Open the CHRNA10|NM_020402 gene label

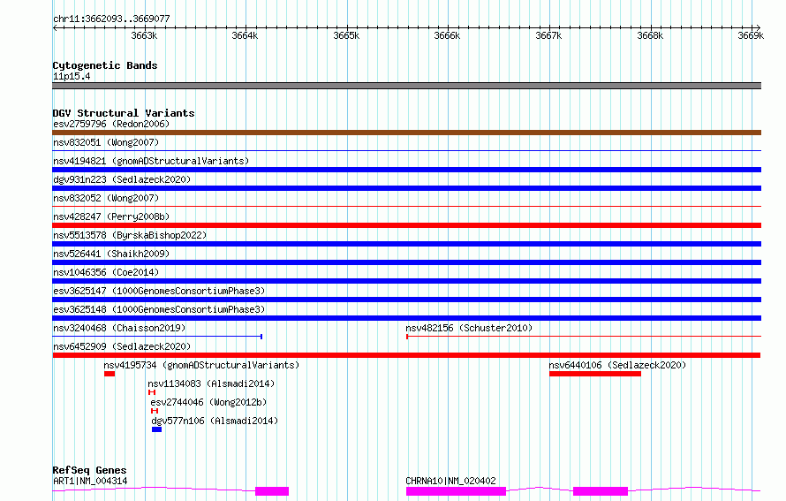[450, 481]
